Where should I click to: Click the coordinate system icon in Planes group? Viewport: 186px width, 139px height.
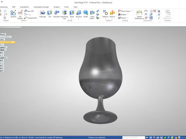tap(5, 18)
